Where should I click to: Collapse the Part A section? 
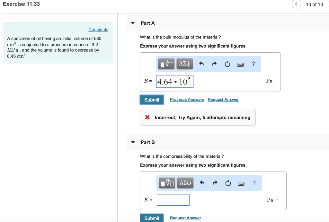[133, 23]
